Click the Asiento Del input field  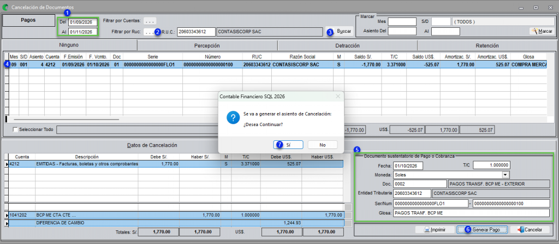pos(402,32)
